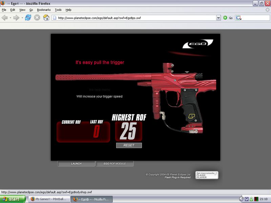Click the status bar EgoBodyshop URL text
Image resolution: width=271 pixels, height=203 pixels.
(47, 192)
